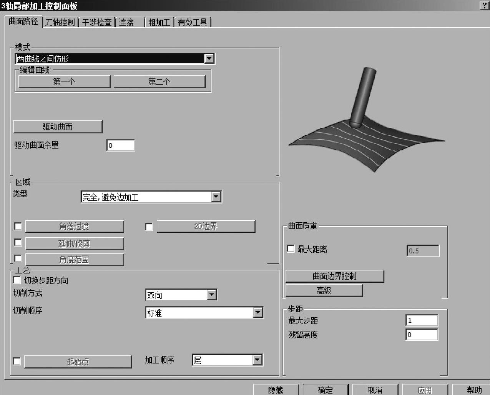
Task: Expand the 加工顺序 dropdown
Action: pyautogui.click(x=257, y=360)
